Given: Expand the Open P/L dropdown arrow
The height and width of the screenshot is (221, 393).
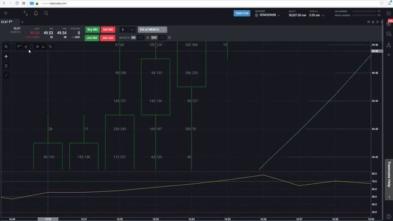Looking at the screenshot, I should [324, 15].
